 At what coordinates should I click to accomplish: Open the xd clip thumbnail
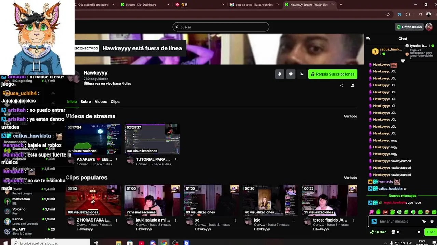211,200
